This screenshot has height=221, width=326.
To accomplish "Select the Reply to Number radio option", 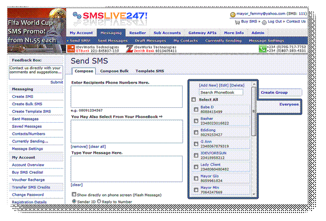I will coord(99,201).
